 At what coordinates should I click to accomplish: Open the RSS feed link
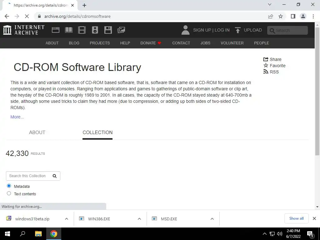coord(271,72)
